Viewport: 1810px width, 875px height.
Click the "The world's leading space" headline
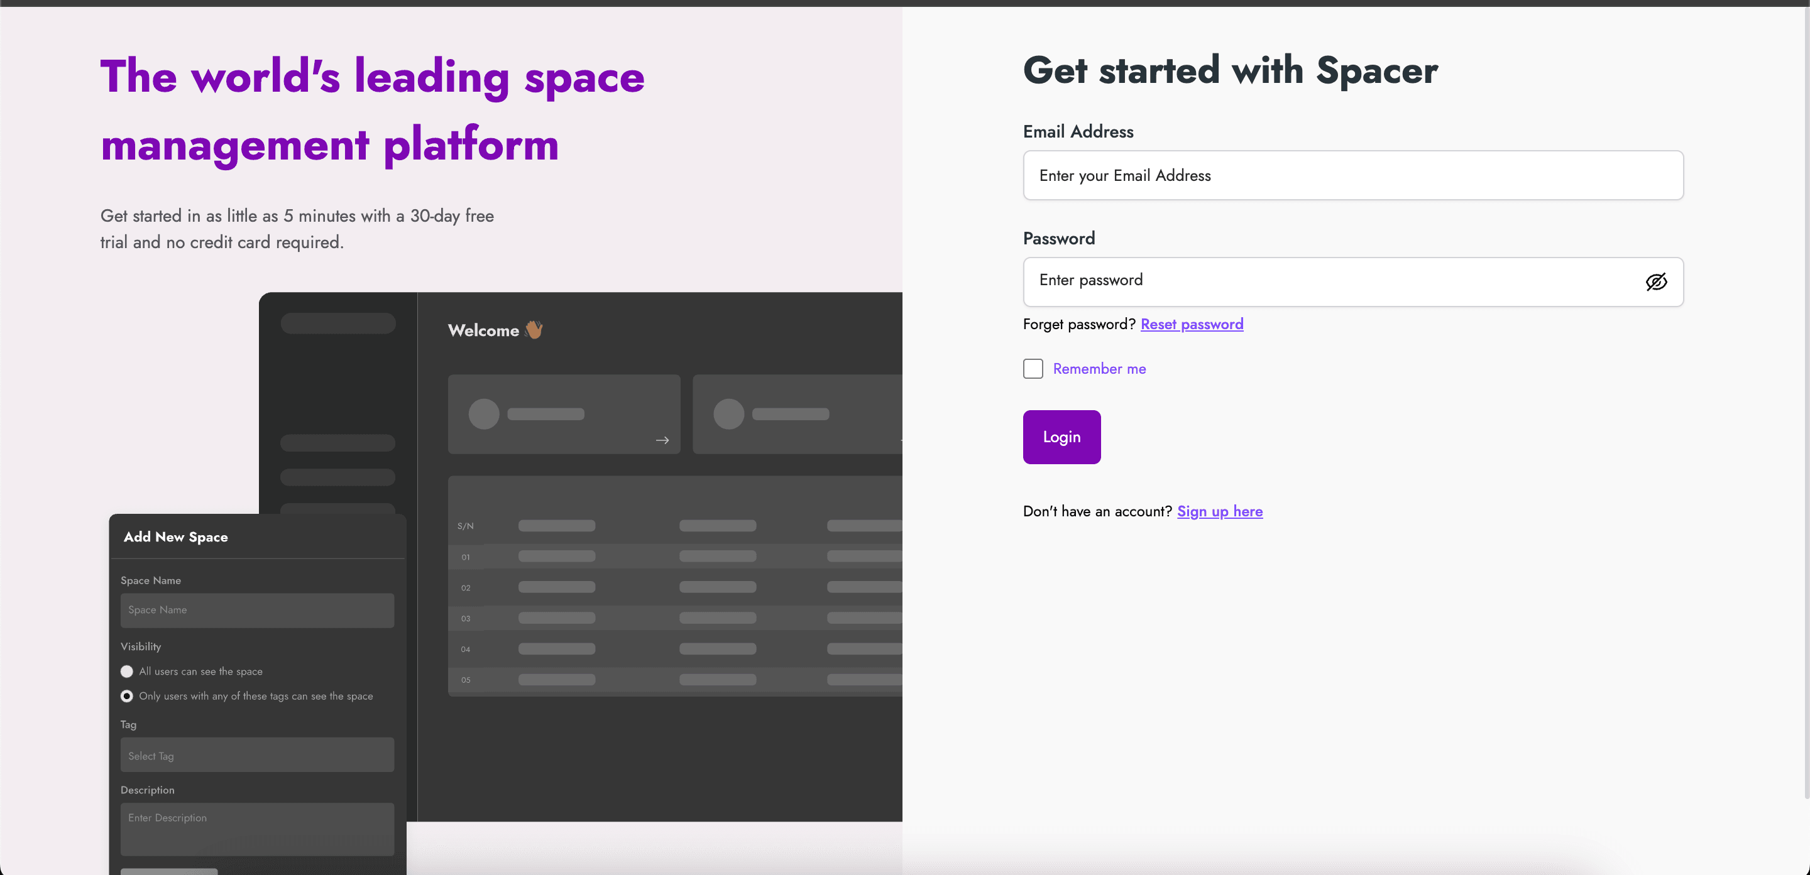click(373, 76)
